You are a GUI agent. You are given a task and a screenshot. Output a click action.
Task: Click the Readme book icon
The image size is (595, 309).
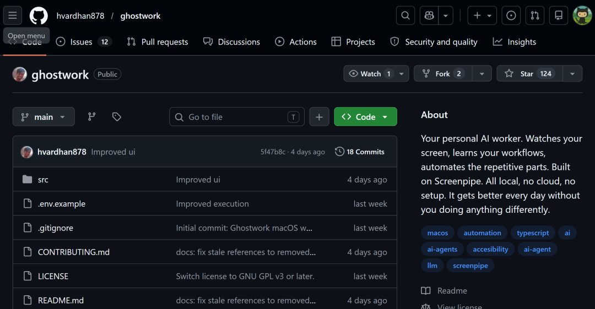(426, 290)
